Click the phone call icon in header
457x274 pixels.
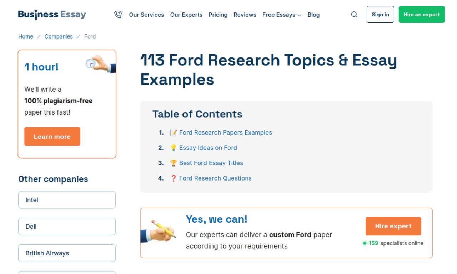click(x=118, y=15)
